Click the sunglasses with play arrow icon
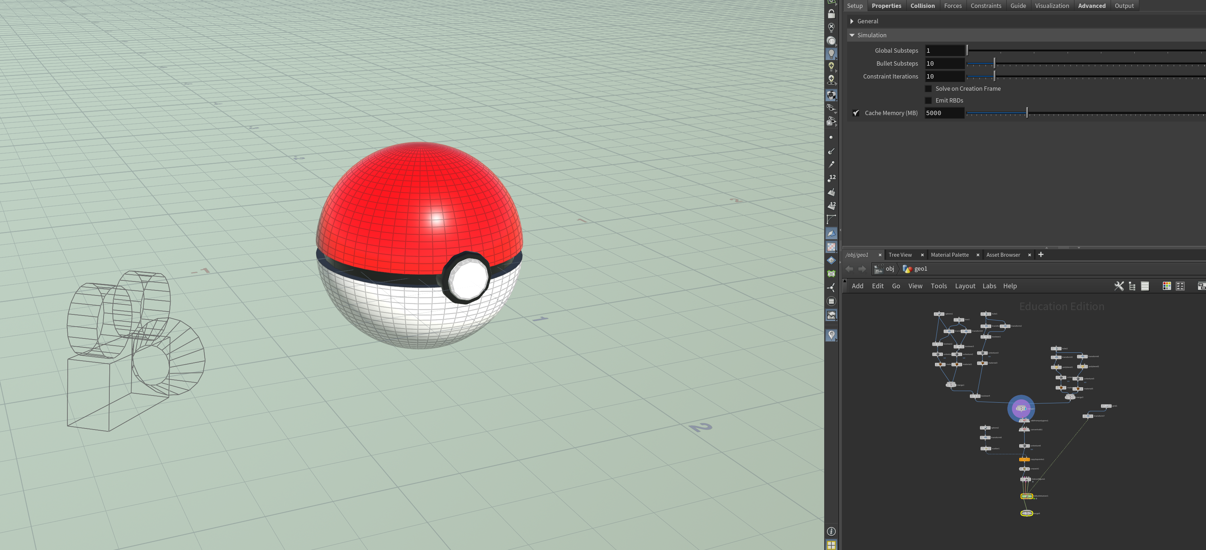Viewport: 1206px width, 550px height. [831, 121]
